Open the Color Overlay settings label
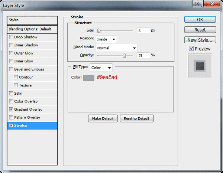Image resolution: width=223 pixels, height=173 pixels. 26,101
